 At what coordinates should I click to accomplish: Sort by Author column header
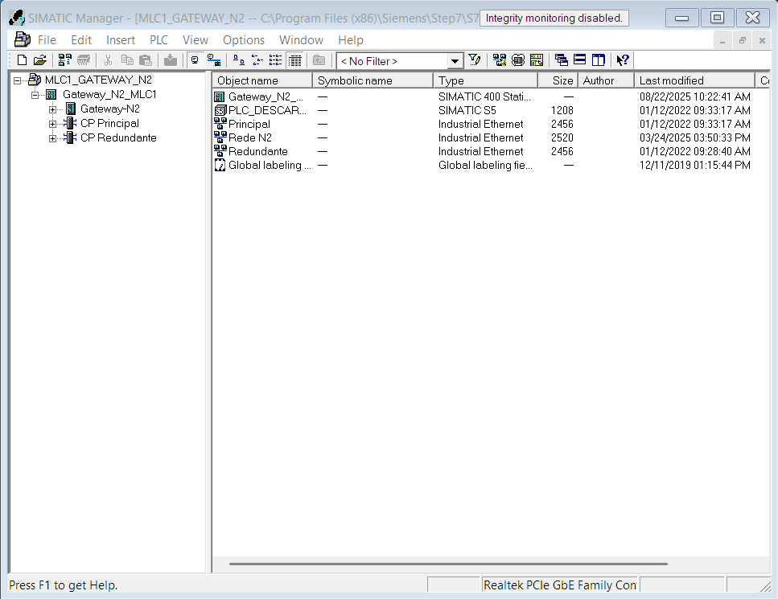[x=606, y=80]
